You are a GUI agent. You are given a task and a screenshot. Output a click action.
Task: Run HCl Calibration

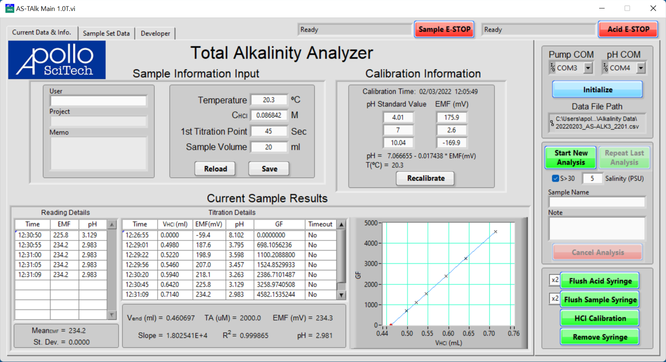pos(600,318)
